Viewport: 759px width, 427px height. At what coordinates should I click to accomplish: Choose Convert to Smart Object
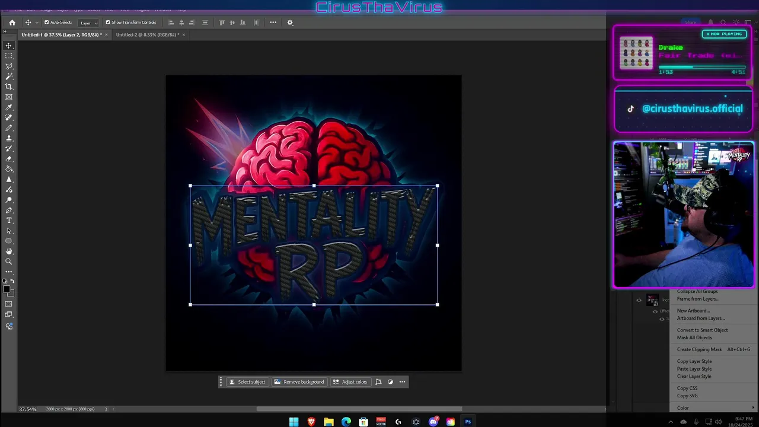click(702, 330)
